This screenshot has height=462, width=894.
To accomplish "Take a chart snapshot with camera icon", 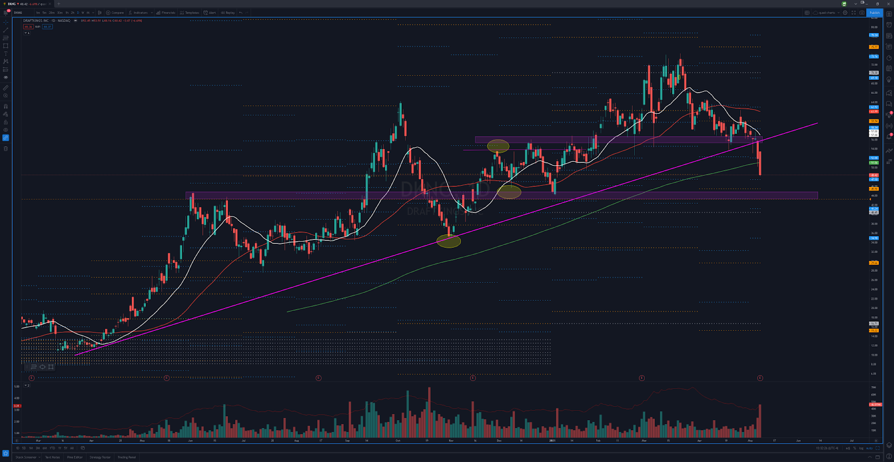I will (x=862, y=12).
